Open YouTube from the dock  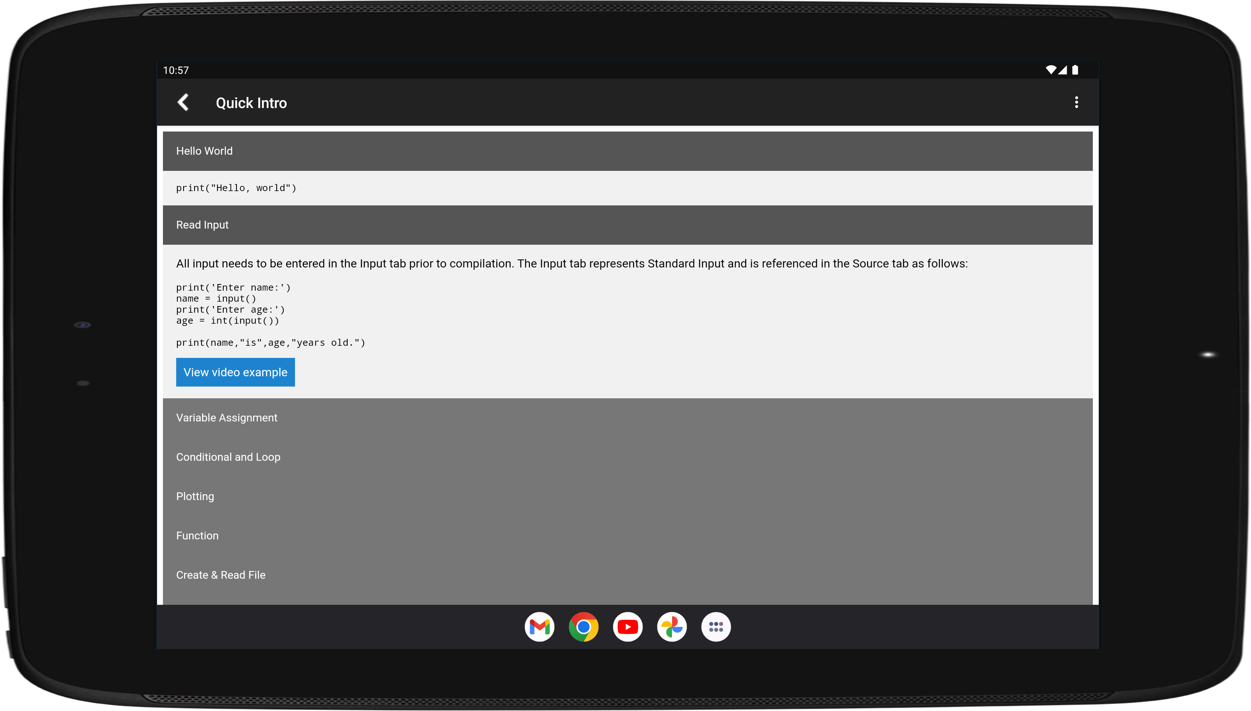[627, 627]
